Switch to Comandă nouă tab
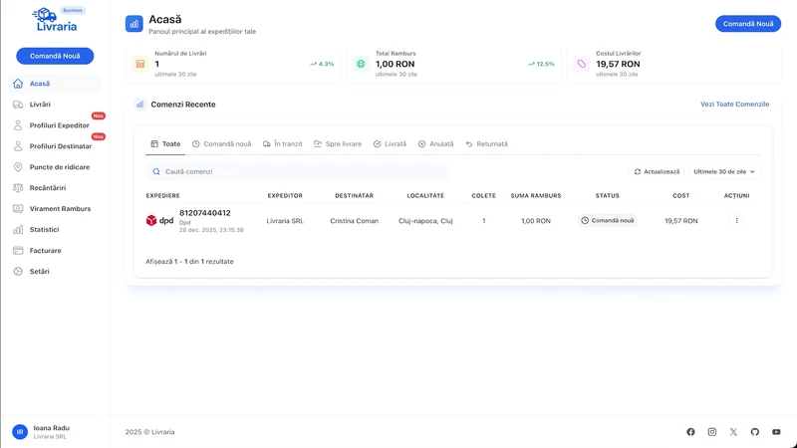Image resolution: width=797 pixels, height=448 pixels. (221, 144)
